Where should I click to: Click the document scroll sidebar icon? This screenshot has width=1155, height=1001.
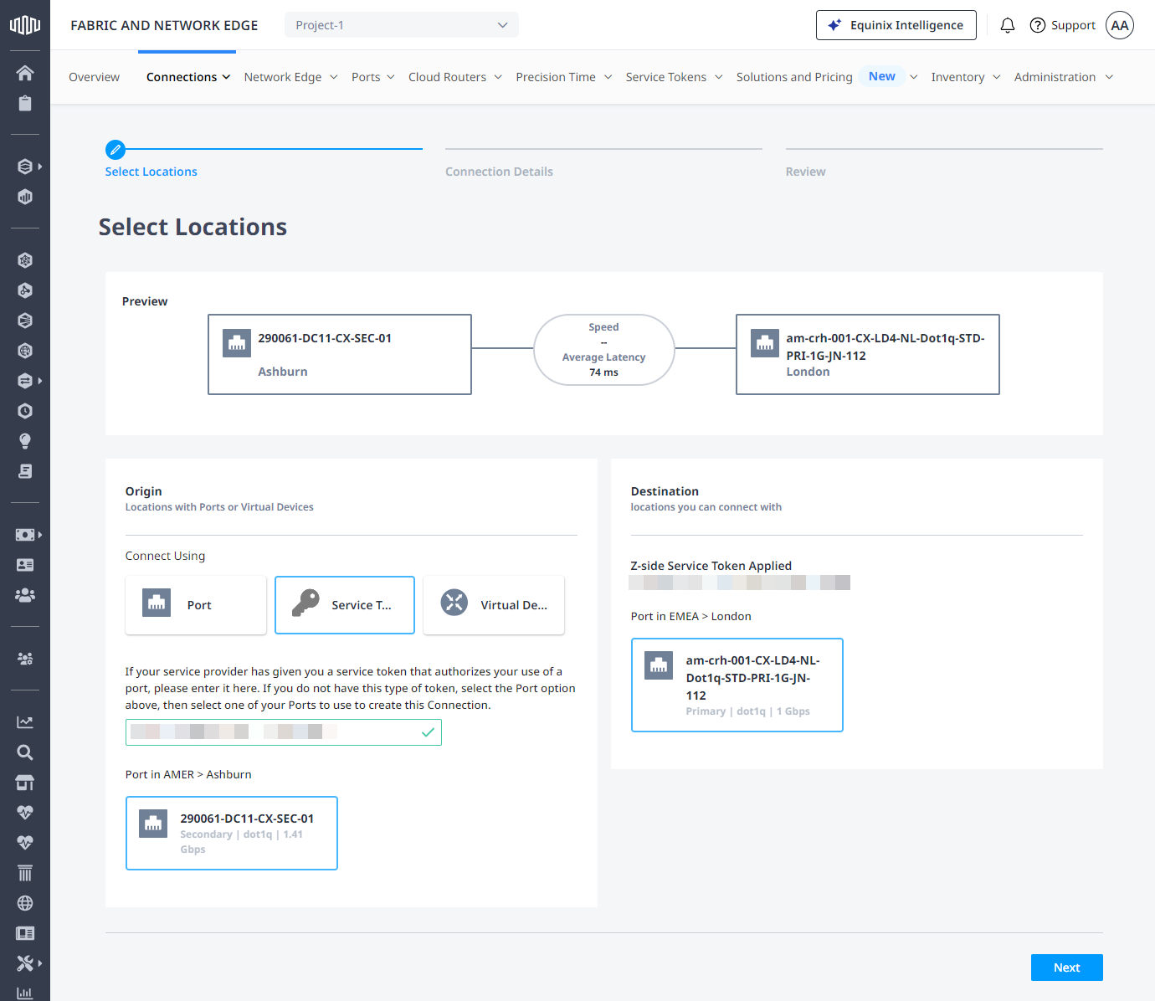click(x=25, y=471)
